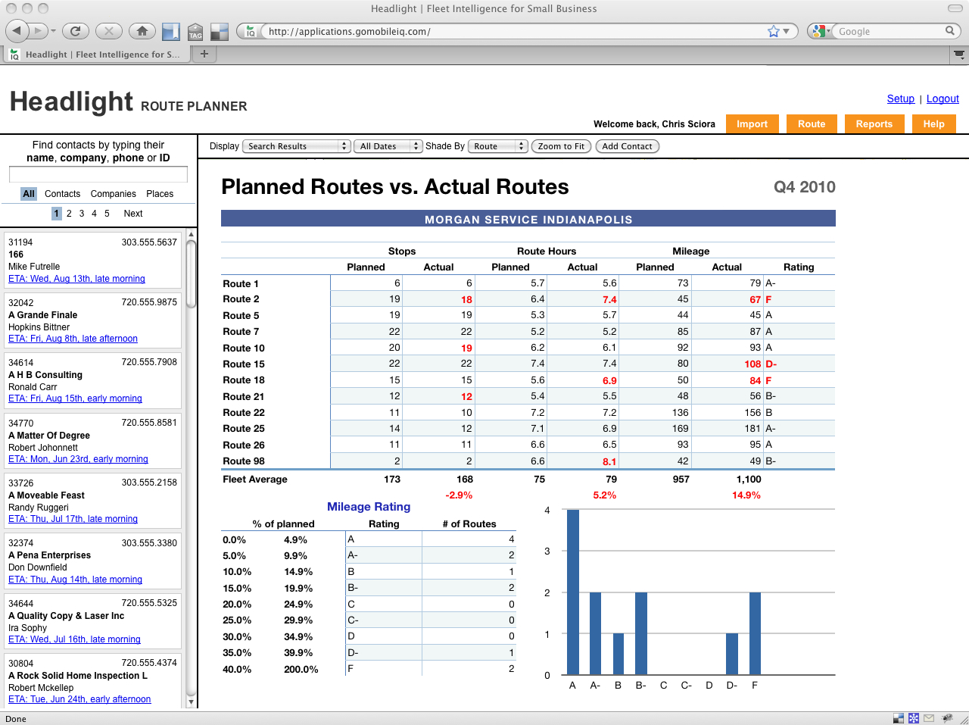This screenshot has width=969, height=725.
Task: Open ETA Mon, Jun 23rd, early morning link
Action: 78,459
